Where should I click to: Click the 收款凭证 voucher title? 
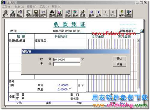pyautogui.click(x=70, y=25)
